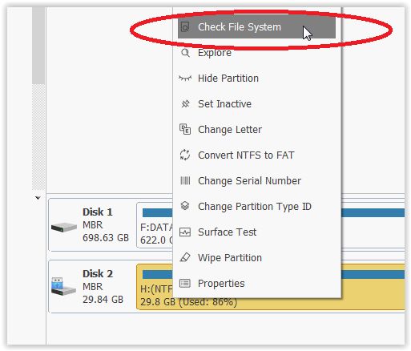Click the Hide Partition eye icon
411x351 pixels.
coord(185,78)
